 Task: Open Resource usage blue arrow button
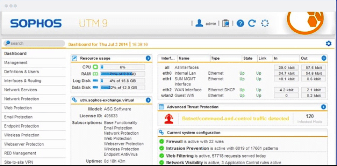tap(148, 58)
